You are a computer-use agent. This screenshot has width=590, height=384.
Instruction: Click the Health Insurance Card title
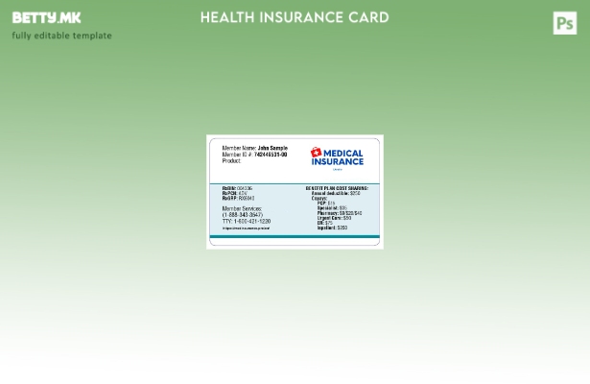tap(295, 17)
